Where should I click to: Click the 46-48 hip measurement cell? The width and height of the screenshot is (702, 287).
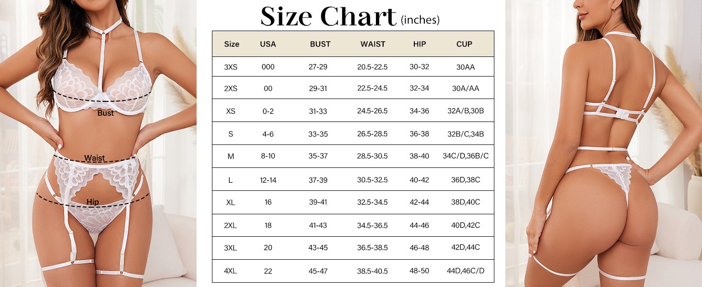click(420, 248)
